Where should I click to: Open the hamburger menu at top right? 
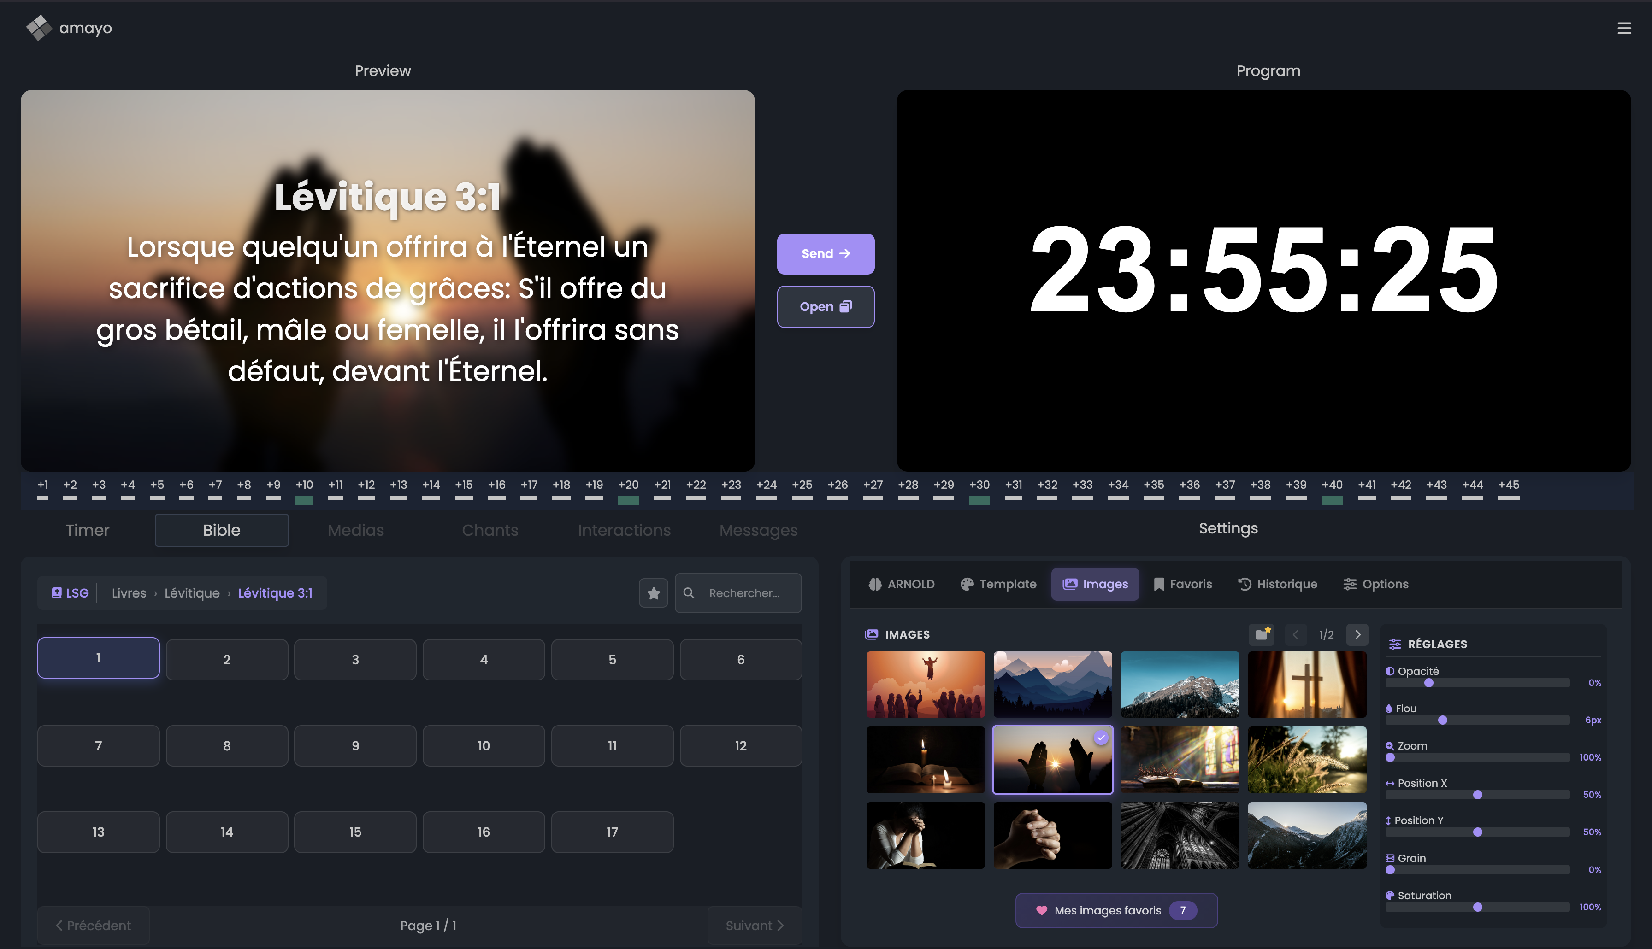1624,28
